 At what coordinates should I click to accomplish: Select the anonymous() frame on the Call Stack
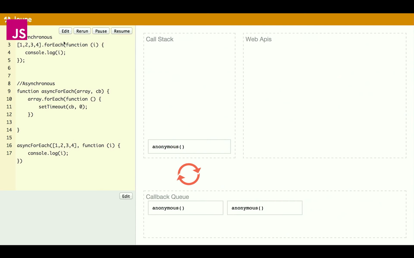coord(189,147)
